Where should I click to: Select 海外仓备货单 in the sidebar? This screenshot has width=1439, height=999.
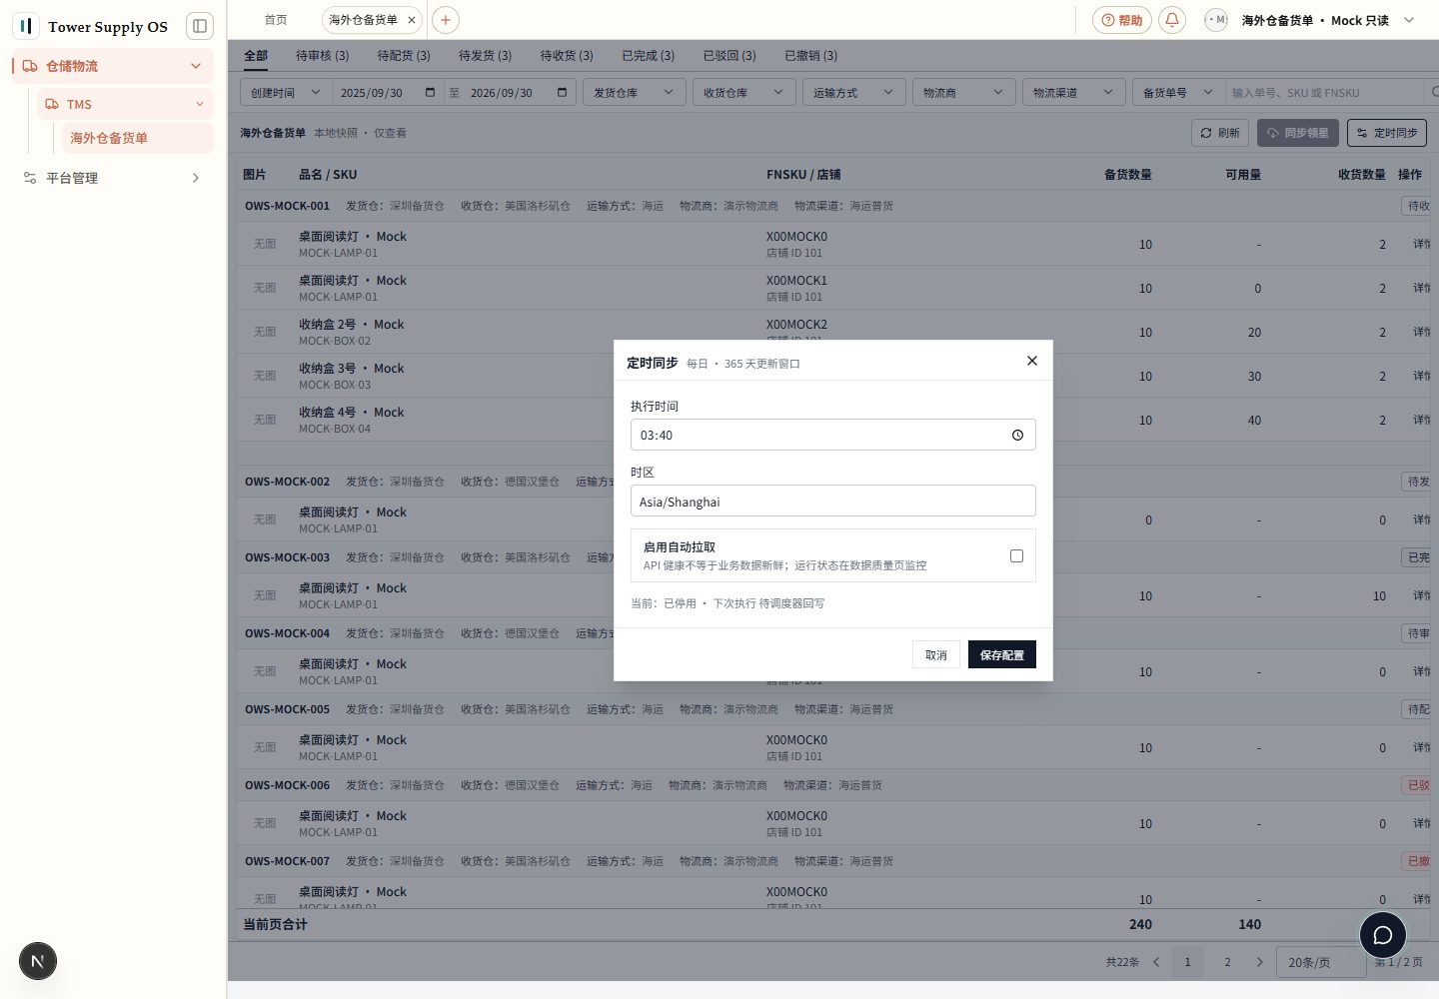138,138
